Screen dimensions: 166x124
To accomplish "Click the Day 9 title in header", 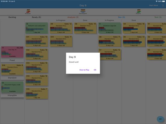I will click(x=83, y=5).
